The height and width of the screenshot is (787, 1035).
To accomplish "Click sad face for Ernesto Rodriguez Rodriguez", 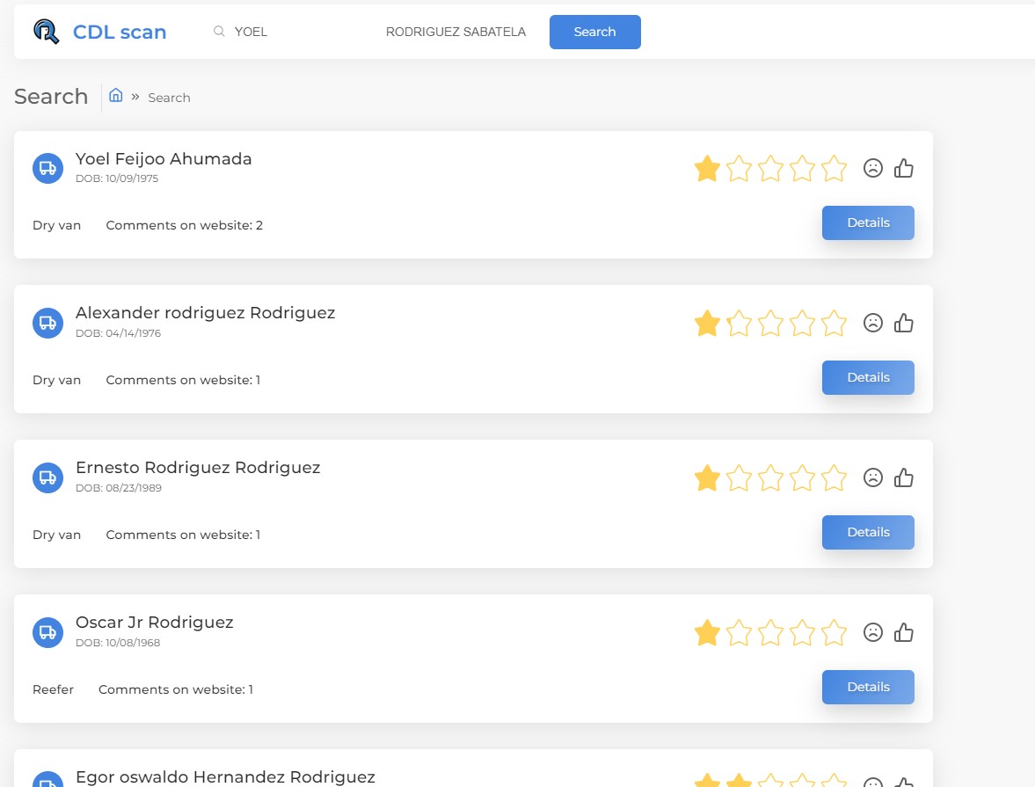I will [872, 477].
